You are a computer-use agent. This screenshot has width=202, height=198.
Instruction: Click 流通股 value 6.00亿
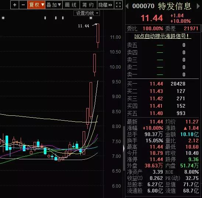coord(155,191)
